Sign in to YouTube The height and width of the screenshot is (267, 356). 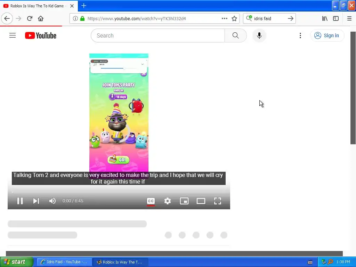(x=327, y=35)
